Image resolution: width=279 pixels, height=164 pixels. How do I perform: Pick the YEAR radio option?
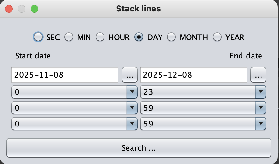(217, 37)
